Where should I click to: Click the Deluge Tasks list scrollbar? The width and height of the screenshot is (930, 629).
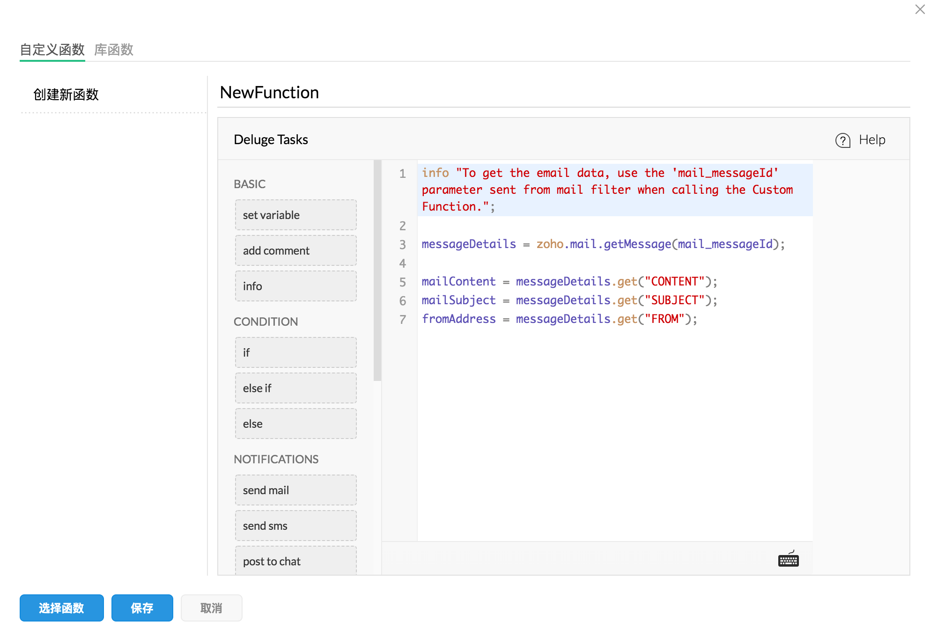[x=377, y=271]
